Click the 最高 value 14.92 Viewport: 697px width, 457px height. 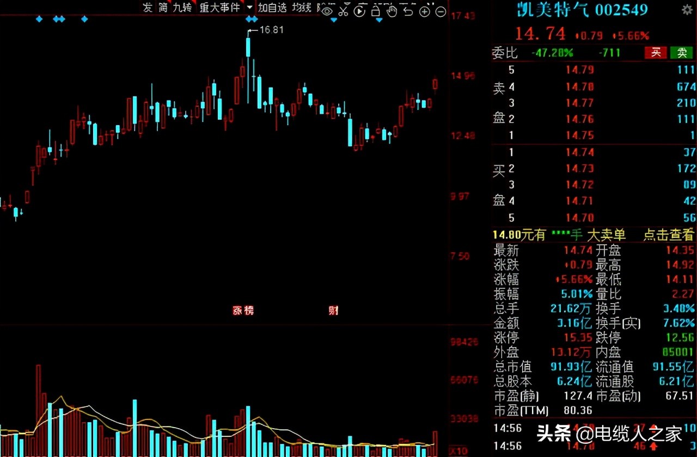click(x=680, y=265)
